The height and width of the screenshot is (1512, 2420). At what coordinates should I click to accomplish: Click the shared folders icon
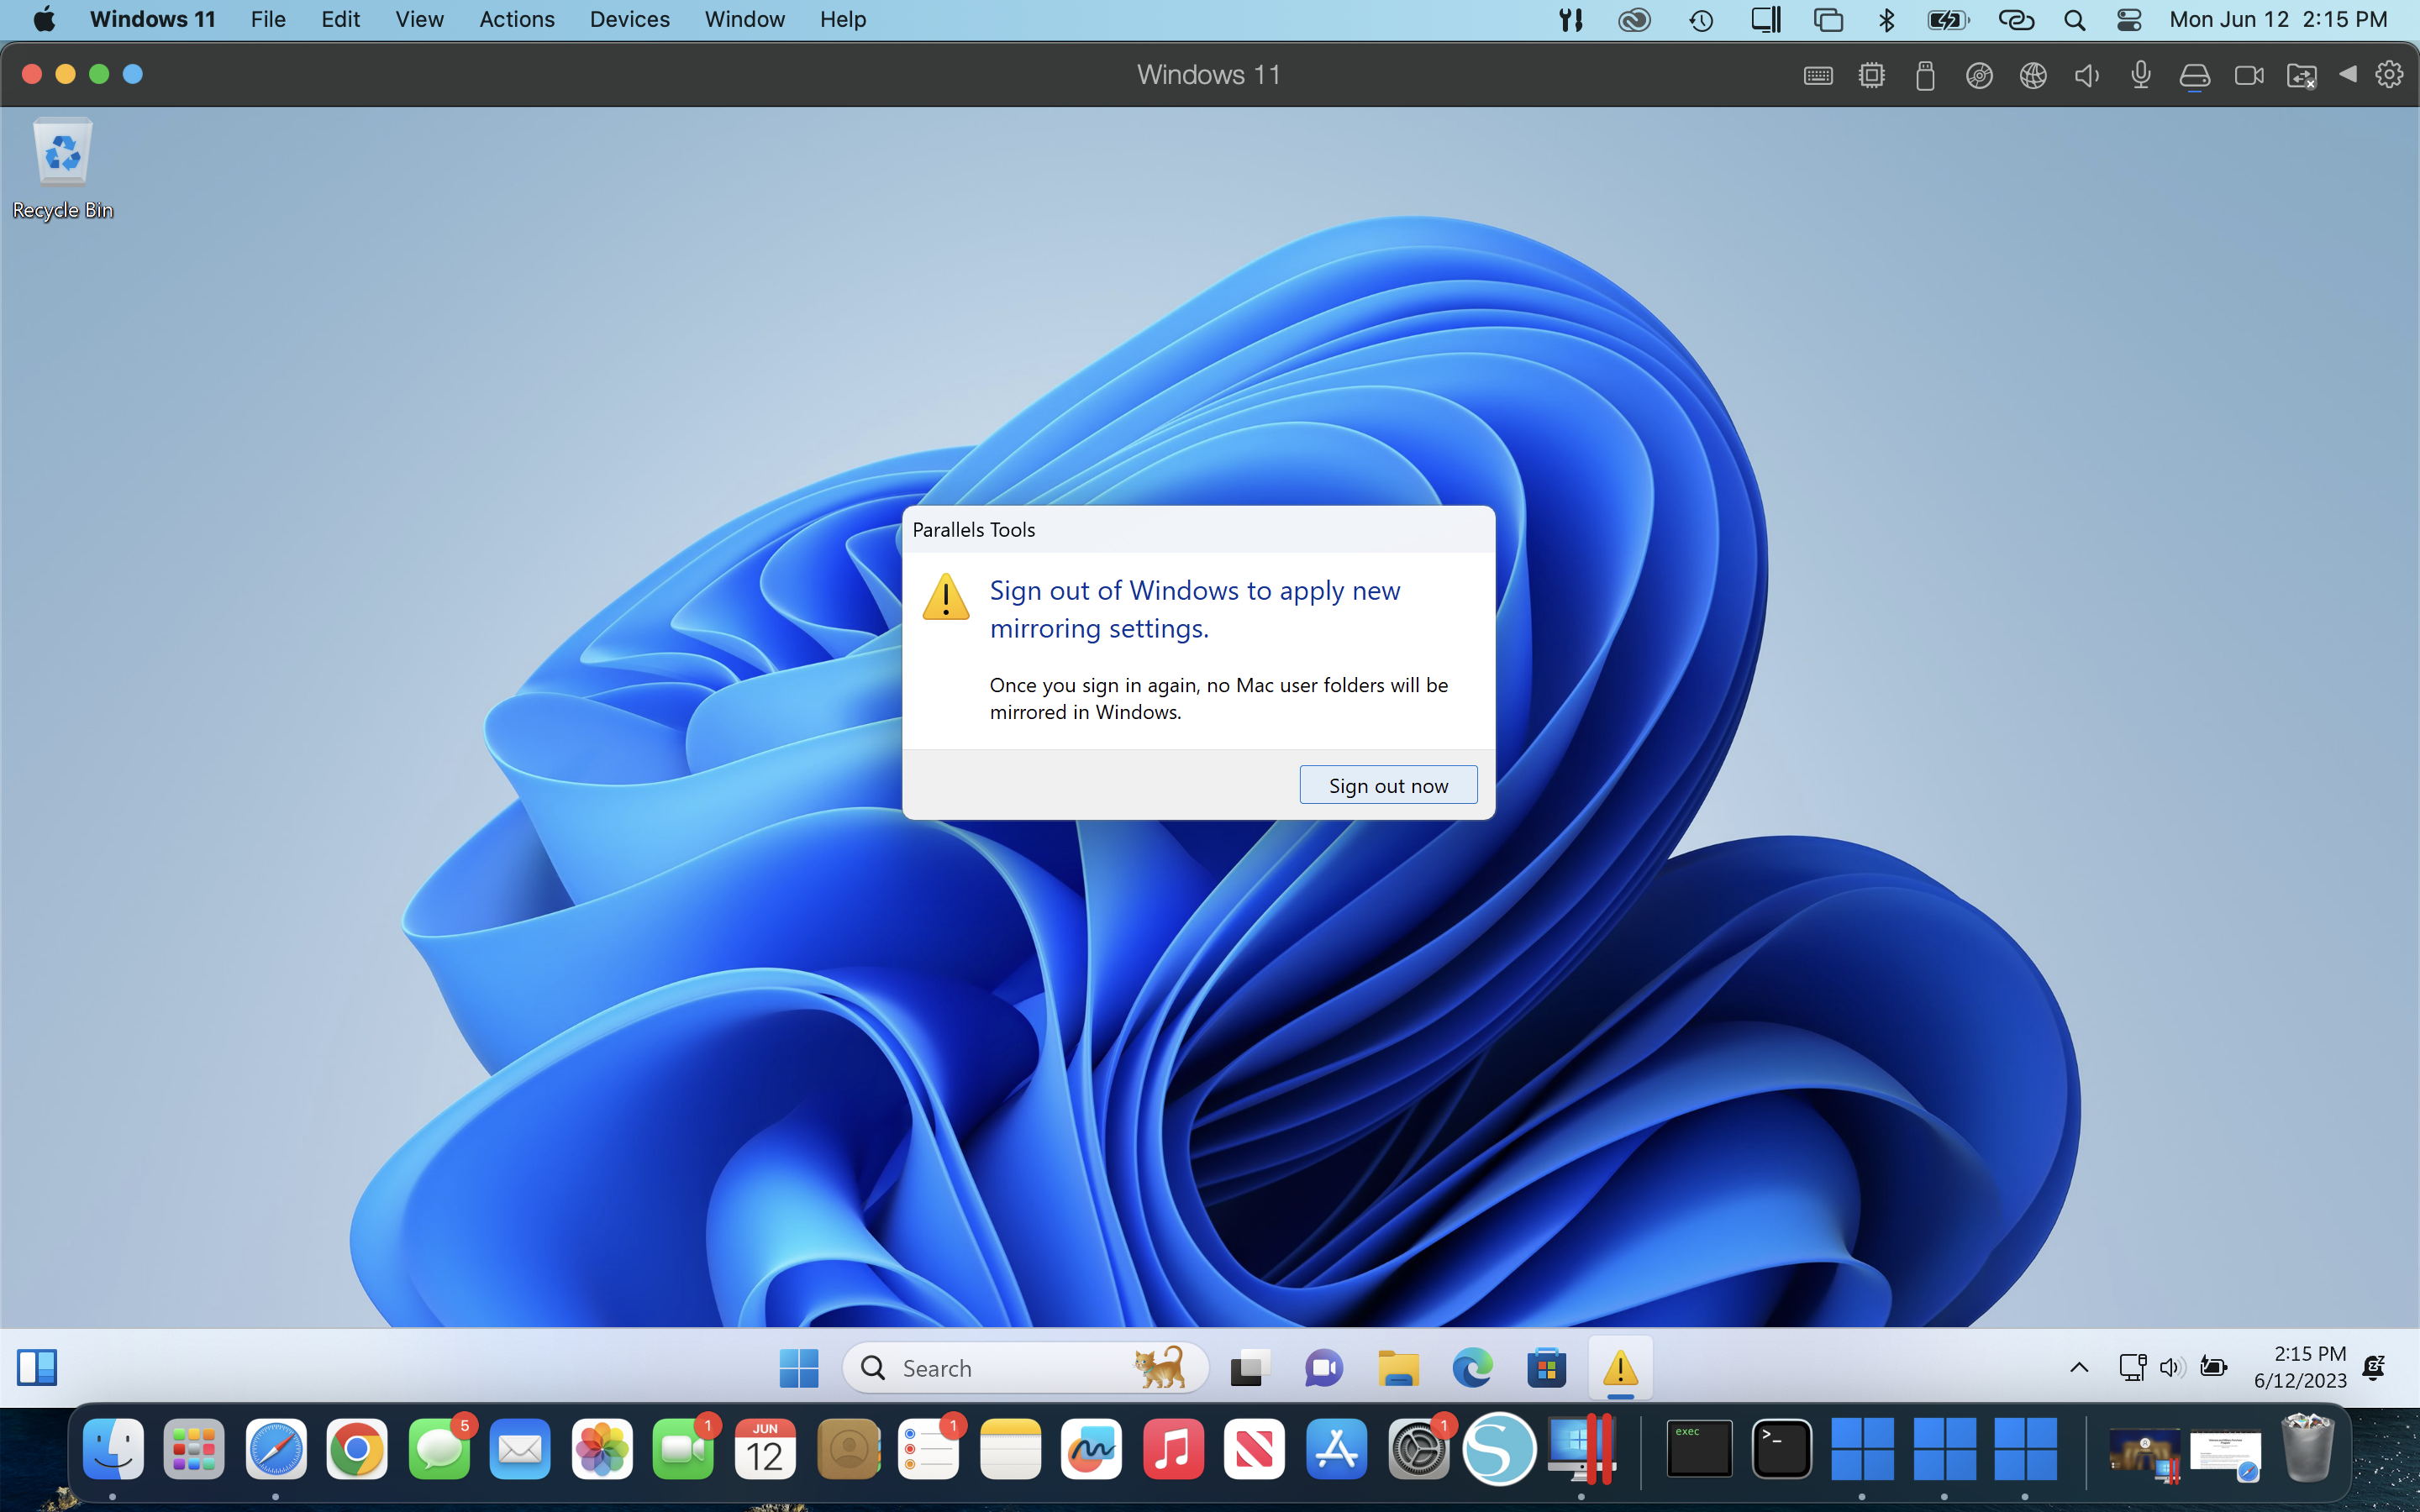tap(2301, 76)
